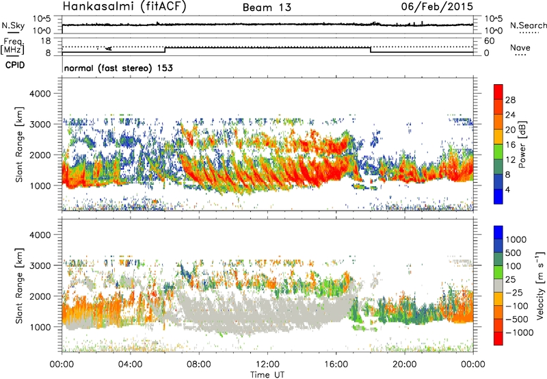
Task: Click the 500 label on the velocity colorbar
Action: click(x=513, y=252)
